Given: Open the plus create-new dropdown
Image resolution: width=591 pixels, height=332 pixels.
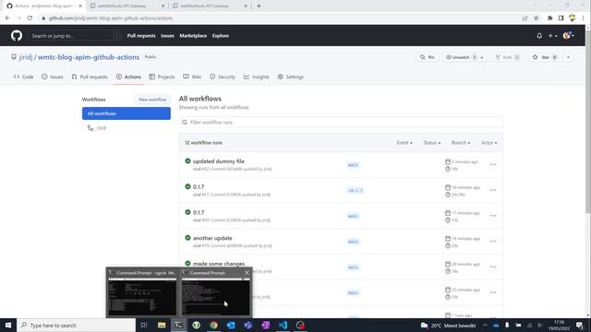Looking at the screenshot, I should pos(552,36).
